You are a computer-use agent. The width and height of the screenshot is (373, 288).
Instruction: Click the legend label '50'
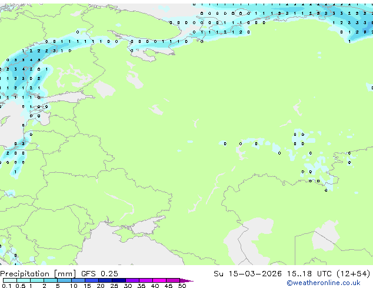pyautogui.click(x=182, y=286)
